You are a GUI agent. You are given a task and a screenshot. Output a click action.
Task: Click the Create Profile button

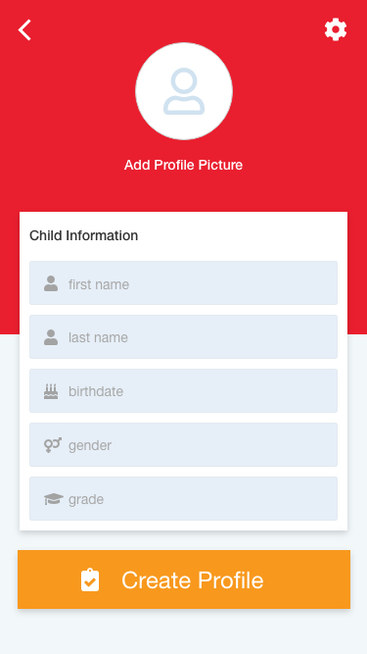click(184, 579)
